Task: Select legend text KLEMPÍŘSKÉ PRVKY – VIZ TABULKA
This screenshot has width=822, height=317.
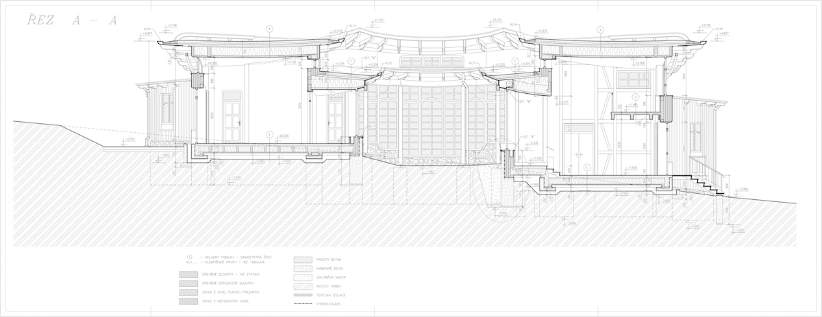Action: 234,262
